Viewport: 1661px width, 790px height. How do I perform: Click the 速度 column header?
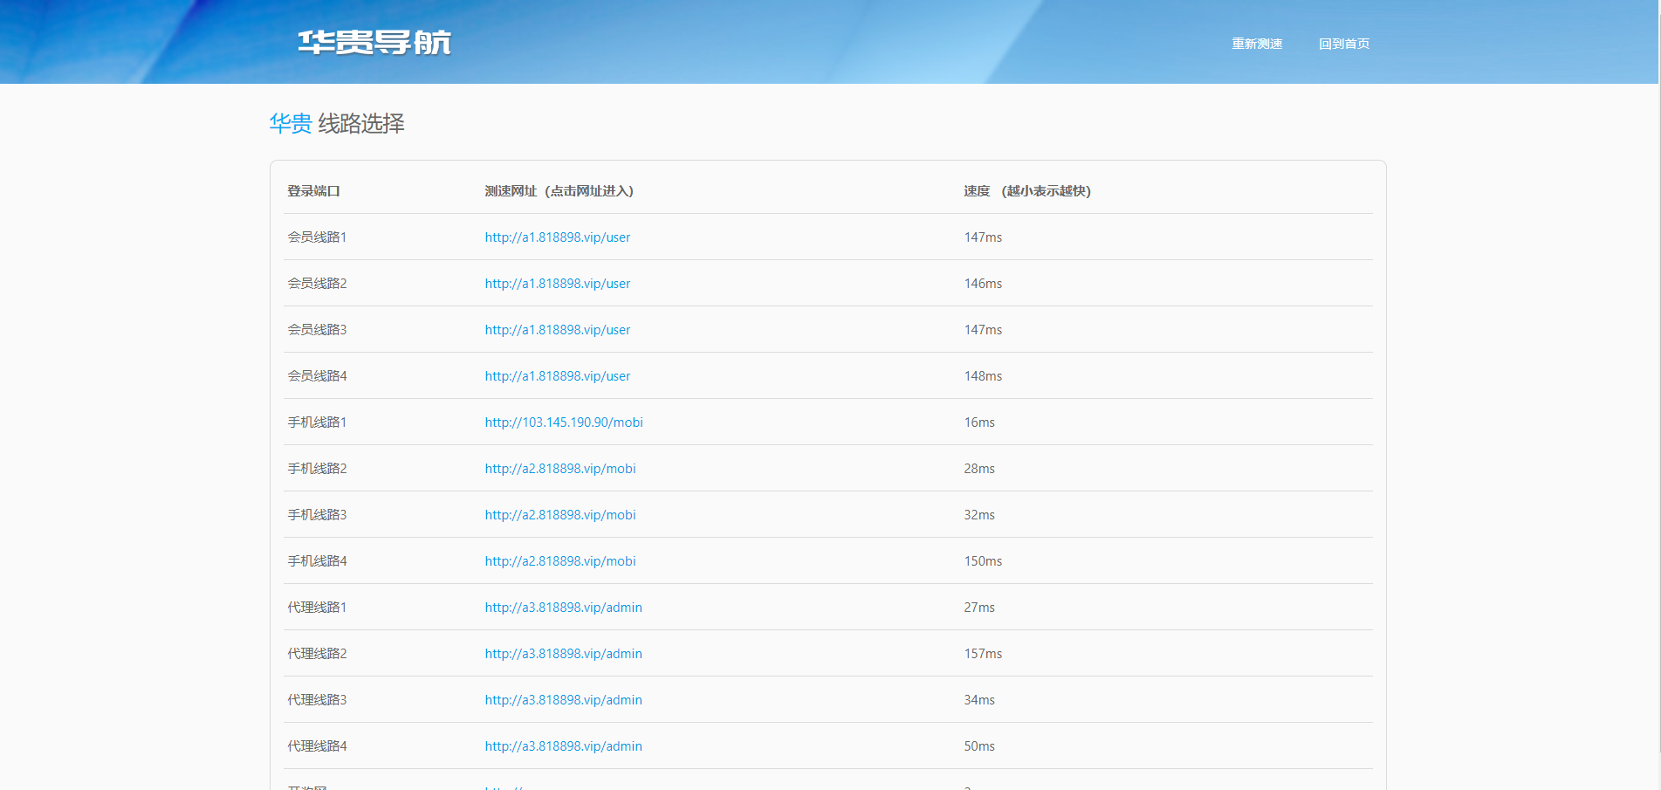pyautogui.click(x=1027, y=191)
